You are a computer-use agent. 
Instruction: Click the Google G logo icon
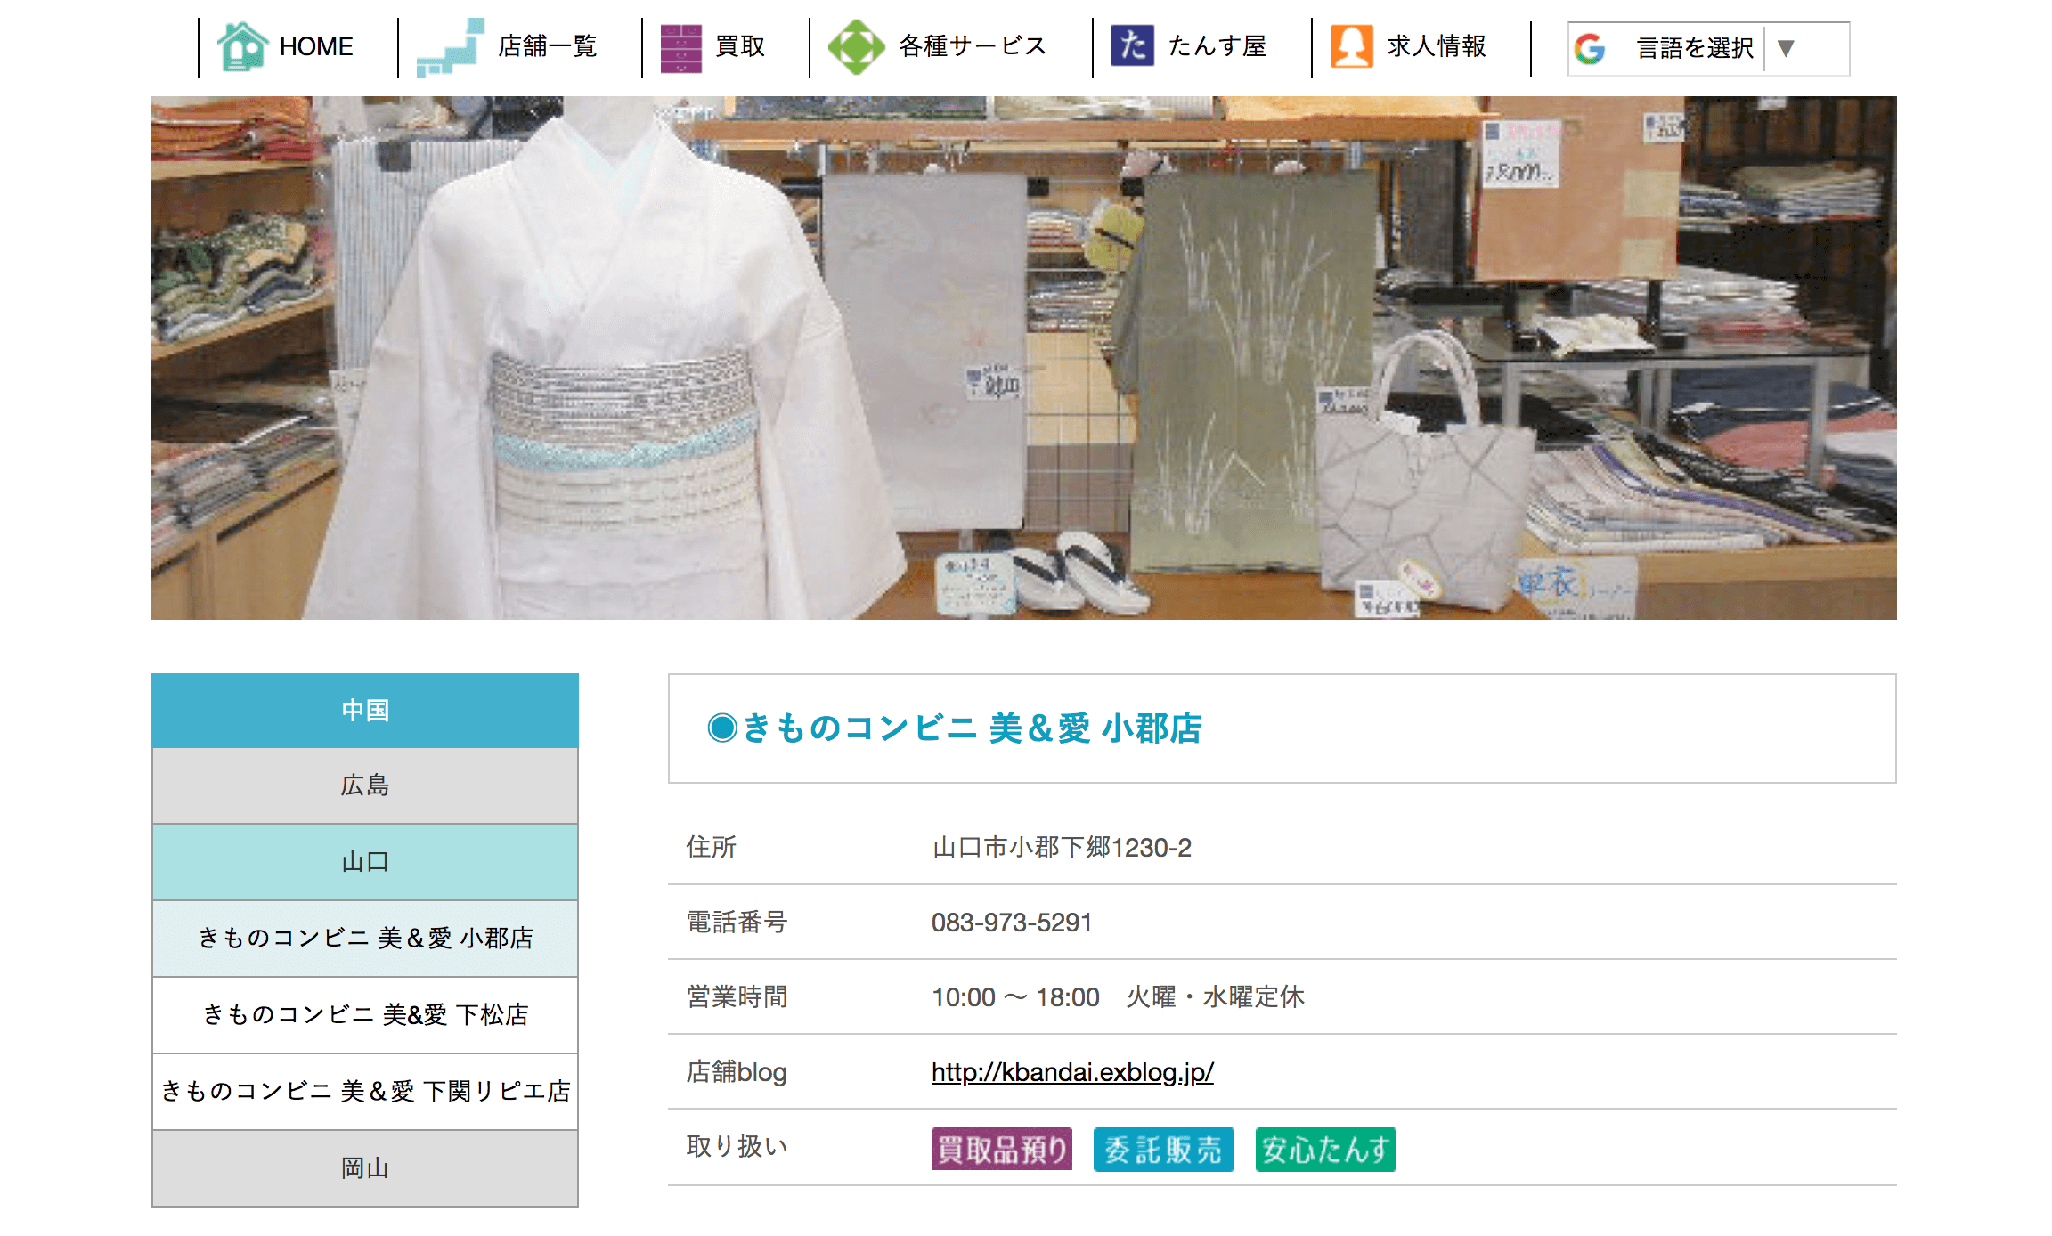click(x=1590, y=48)
